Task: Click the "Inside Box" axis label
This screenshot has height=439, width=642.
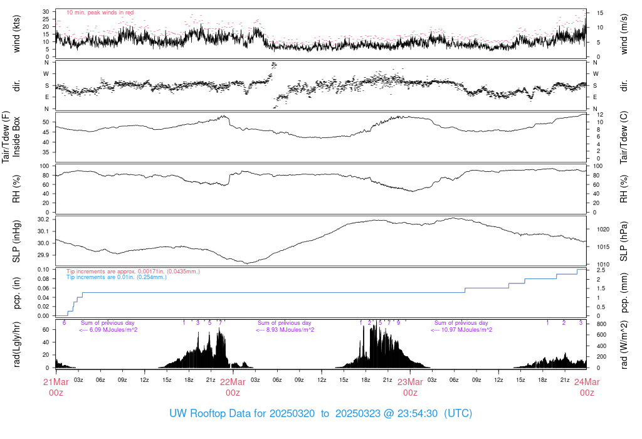Action: coord(16,137)
